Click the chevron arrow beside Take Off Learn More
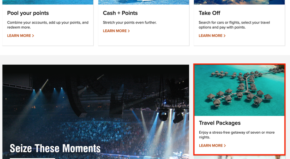The height and width of the screenshot is (159, 290). 225,36
